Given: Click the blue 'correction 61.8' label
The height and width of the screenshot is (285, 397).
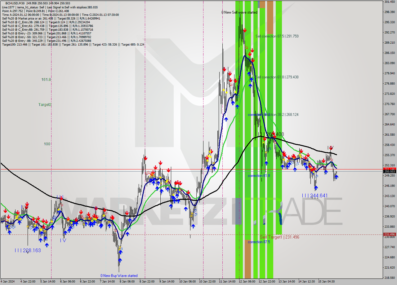Looking at the screenshot, I should coord(259,176).
